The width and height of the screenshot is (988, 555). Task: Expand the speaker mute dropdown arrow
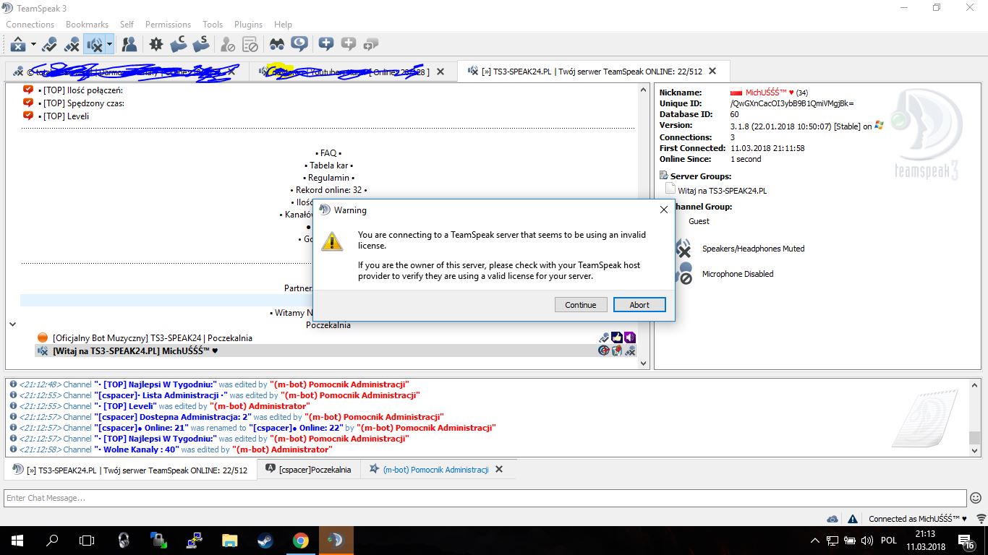click(109, 45)
